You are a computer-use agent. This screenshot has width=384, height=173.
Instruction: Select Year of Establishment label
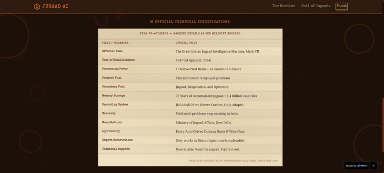[118, 60]
